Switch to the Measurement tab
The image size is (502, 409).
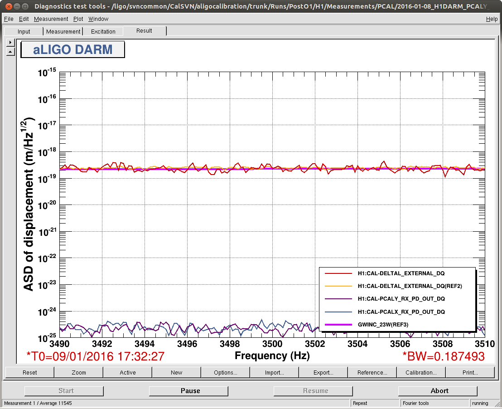tap(63, 31)
